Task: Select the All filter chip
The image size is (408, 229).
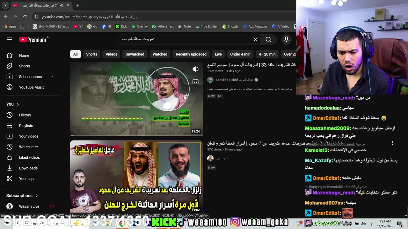Action: (x=75, y=54)
